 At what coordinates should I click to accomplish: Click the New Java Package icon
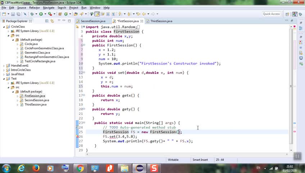coord(60,14)
